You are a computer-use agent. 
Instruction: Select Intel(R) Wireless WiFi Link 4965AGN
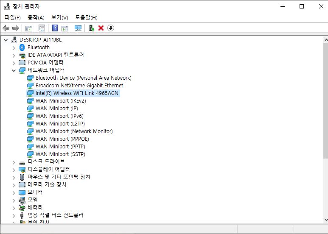click(77, 93)
